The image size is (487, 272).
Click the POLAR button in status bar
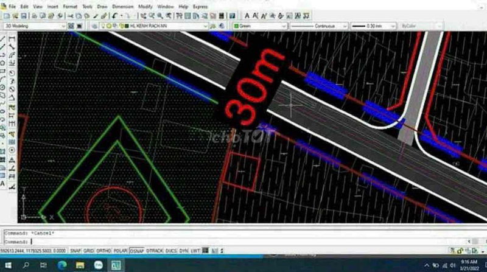120,250
